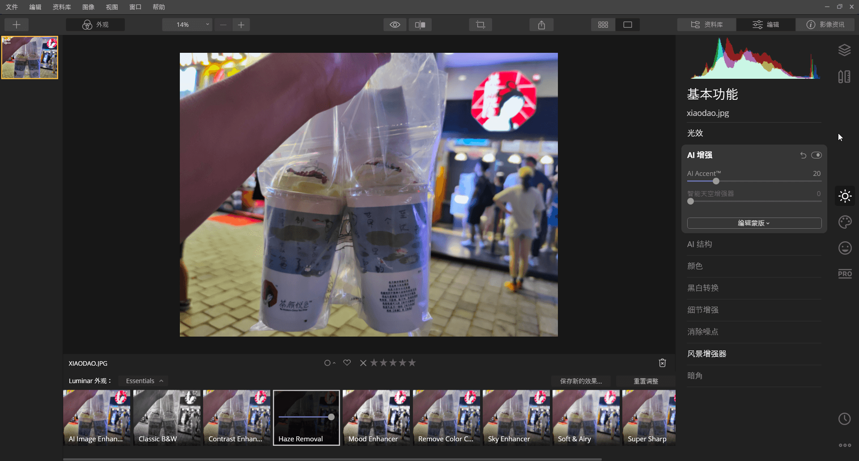Delete image with trash icon
Image resolution: width=859 pixels, height=461 pixels.
[x=662, y=363]
